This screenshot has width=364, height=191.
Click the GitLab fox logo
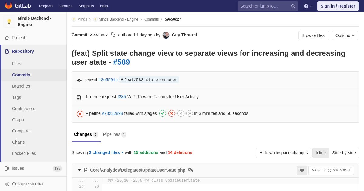[8, 6]
